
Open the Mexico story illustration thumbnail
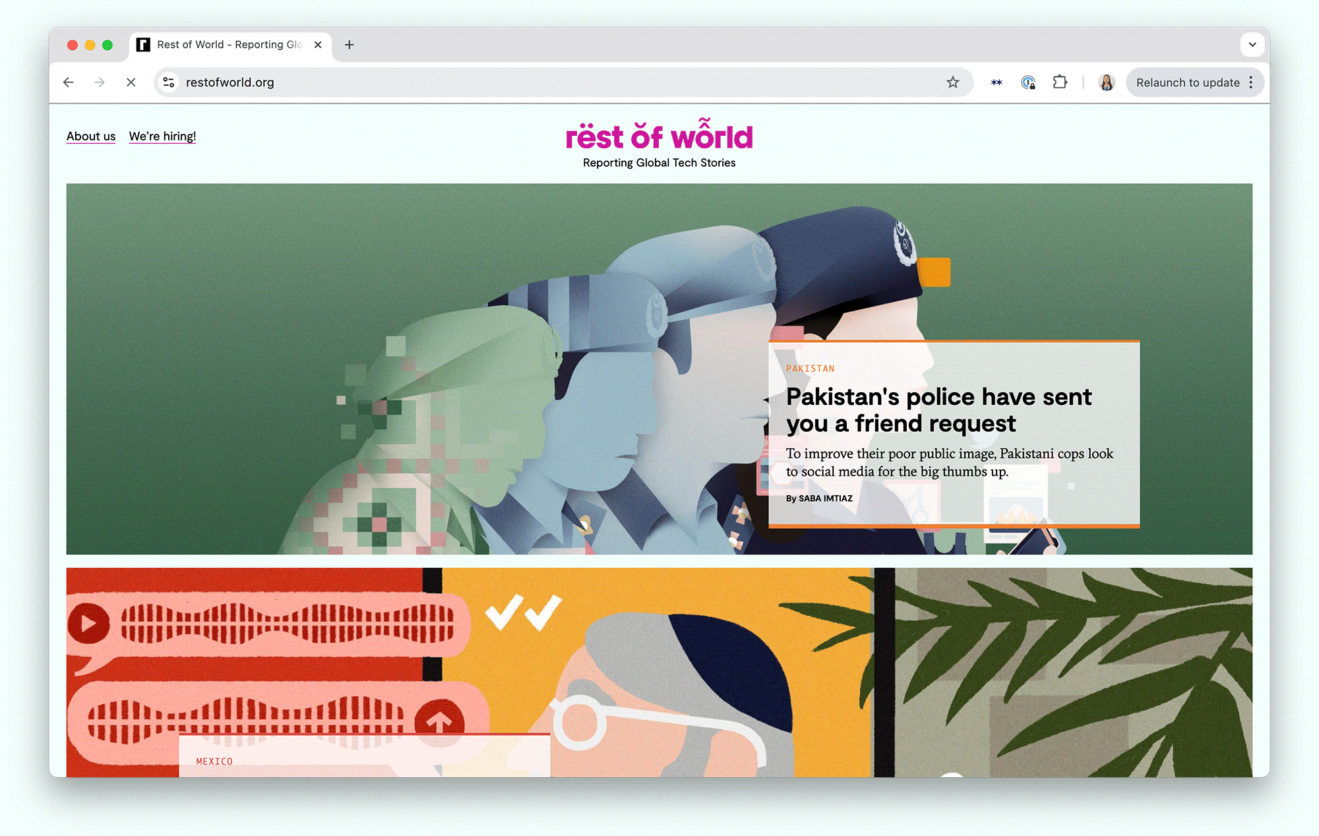tap(659, 672)
